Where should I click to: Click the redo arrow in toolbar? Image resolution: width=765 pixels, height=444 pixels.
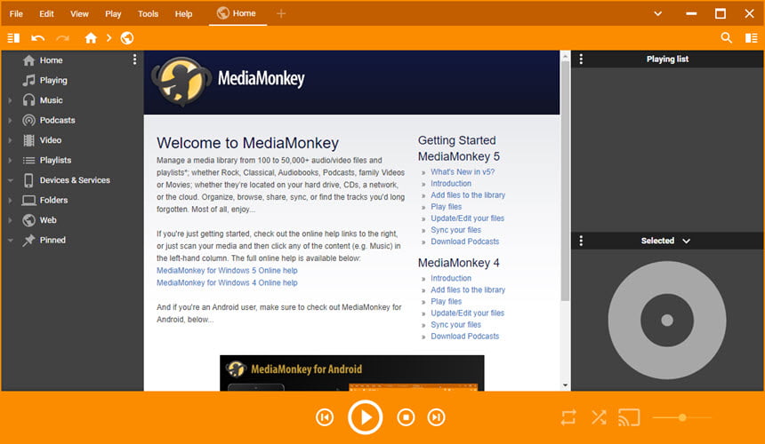62,38
